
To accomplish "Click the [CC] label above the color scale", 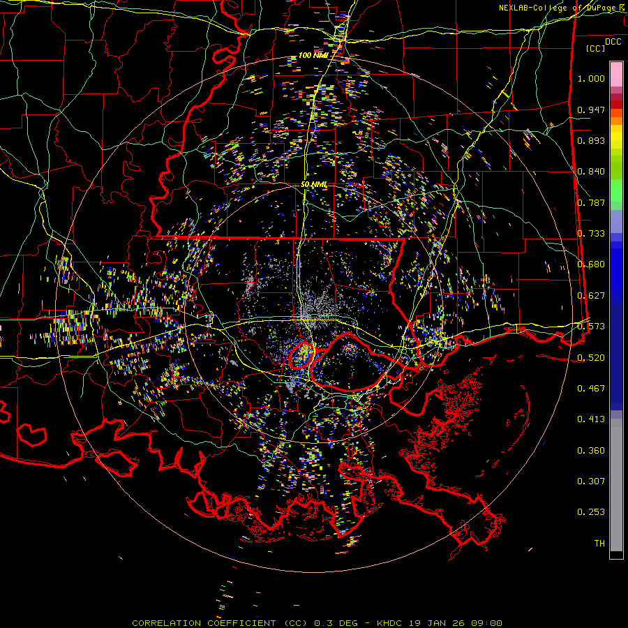I will click(x=595, y=48).
